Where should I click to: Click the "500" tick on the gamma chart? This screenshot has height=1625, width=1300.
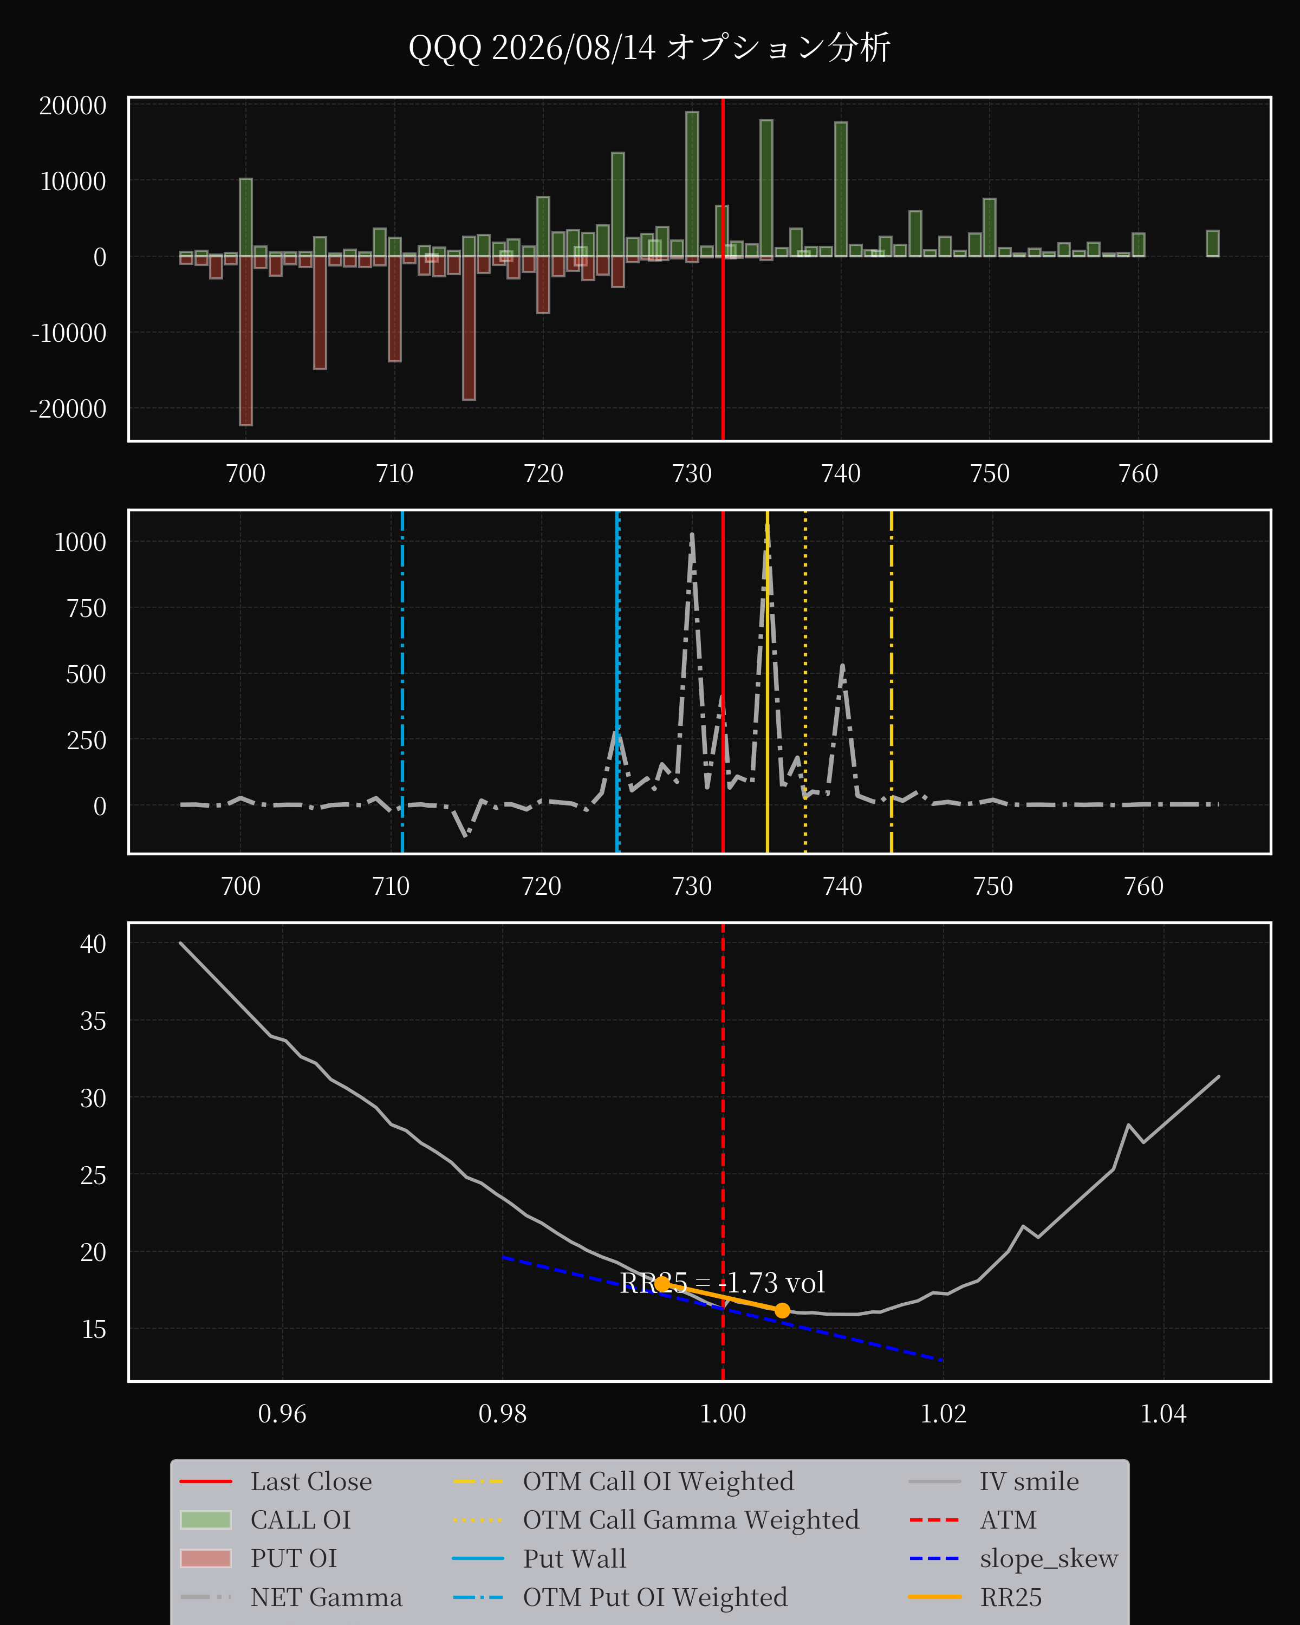click(87, 674)
